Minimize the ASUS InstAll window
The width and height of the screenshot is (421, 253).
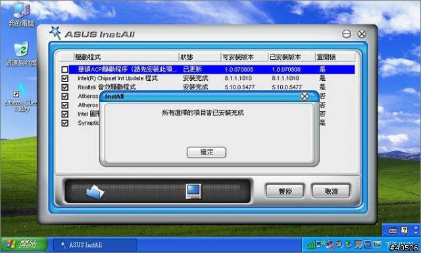pyautogui.click(x=347, y=34)
